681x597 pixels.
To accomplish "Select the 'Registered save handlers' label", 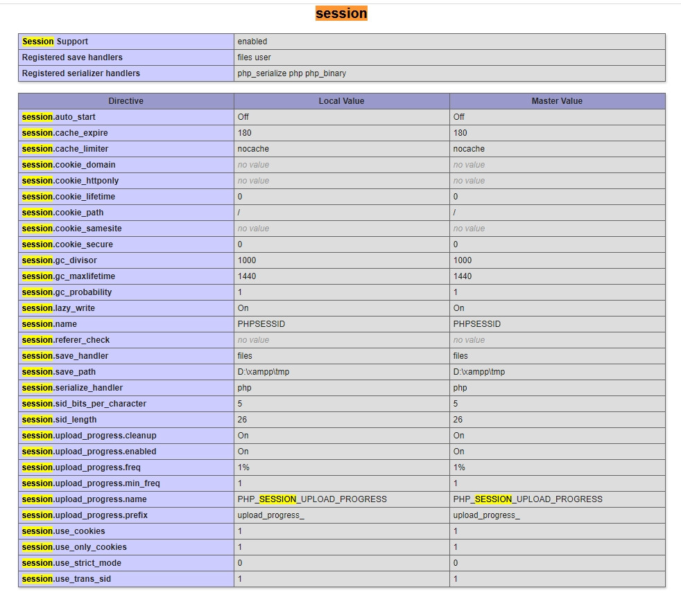I will tap(72, 57).
